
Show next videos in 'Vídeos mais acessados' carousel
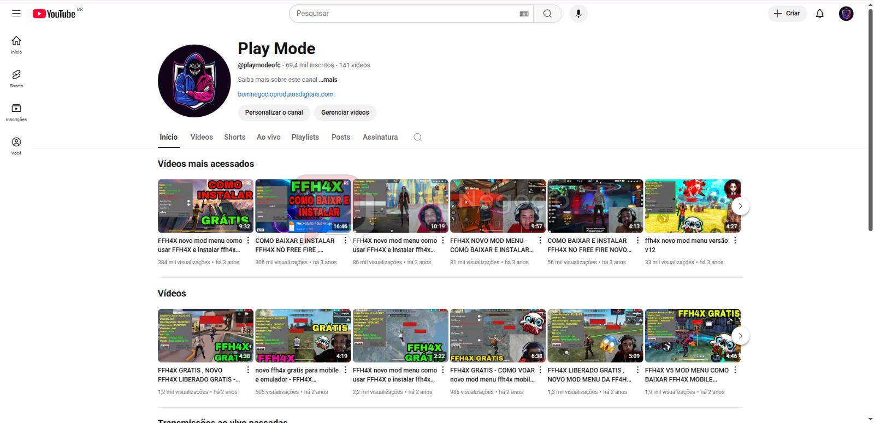coord(740,206)
